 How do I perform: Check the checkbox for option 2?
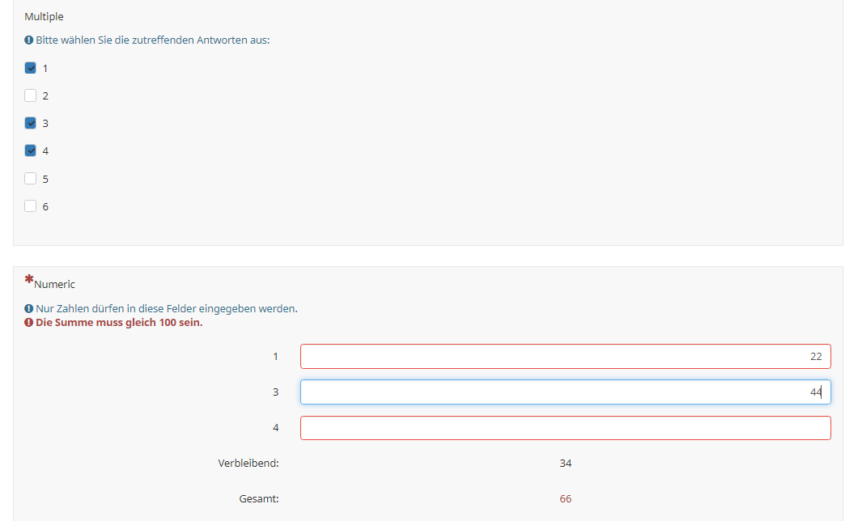(x=31, y=95)
